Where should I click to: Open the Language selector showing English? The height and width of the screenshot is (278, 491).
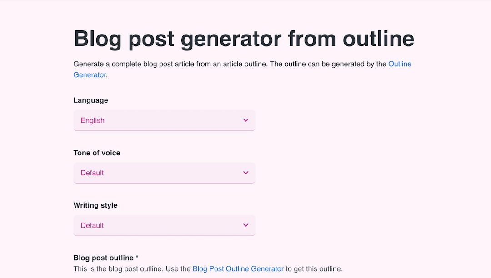click(164, 120)
